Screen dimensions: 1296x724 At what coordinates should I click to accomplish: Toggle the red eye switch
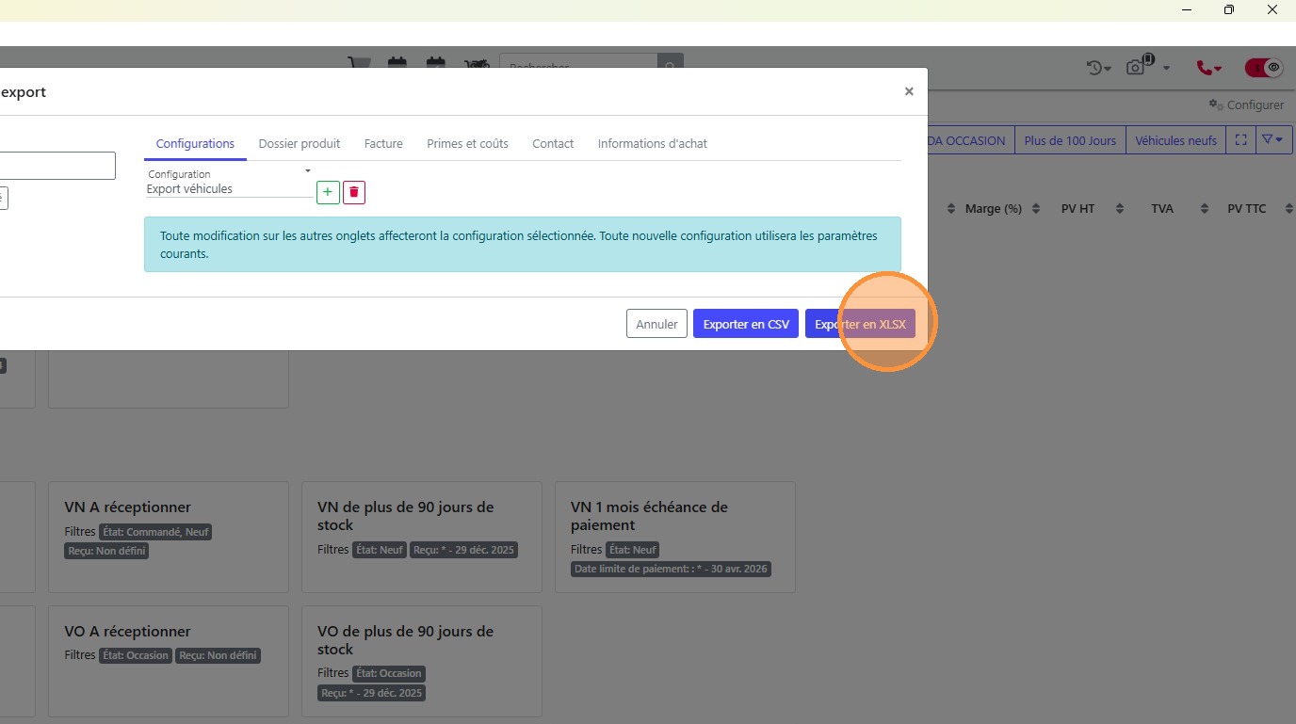pyautogui.click(x=1264, y=68)
